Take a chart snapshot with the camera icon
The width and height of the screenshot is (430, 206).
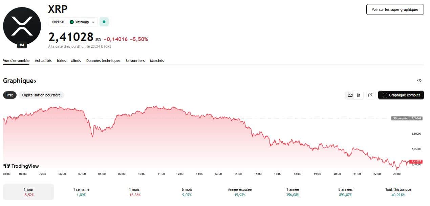click(371, 95)
